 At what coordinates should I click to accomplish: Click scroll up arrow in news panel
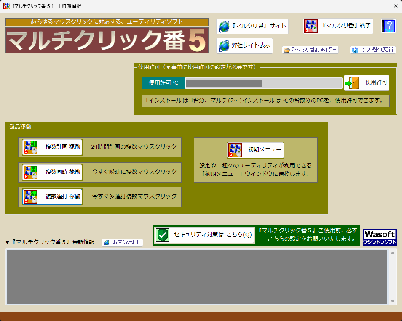pyautogui.click(x=392, y=253)
